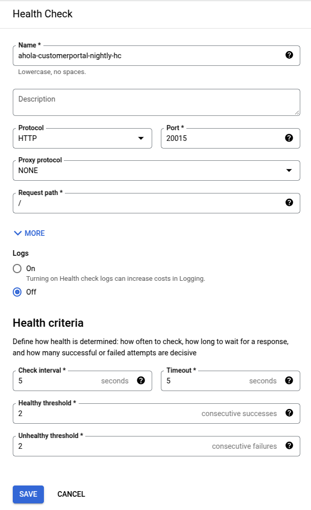
Task: Click the SAVE button
Action: pyautogui.click(x=28, y=494)
